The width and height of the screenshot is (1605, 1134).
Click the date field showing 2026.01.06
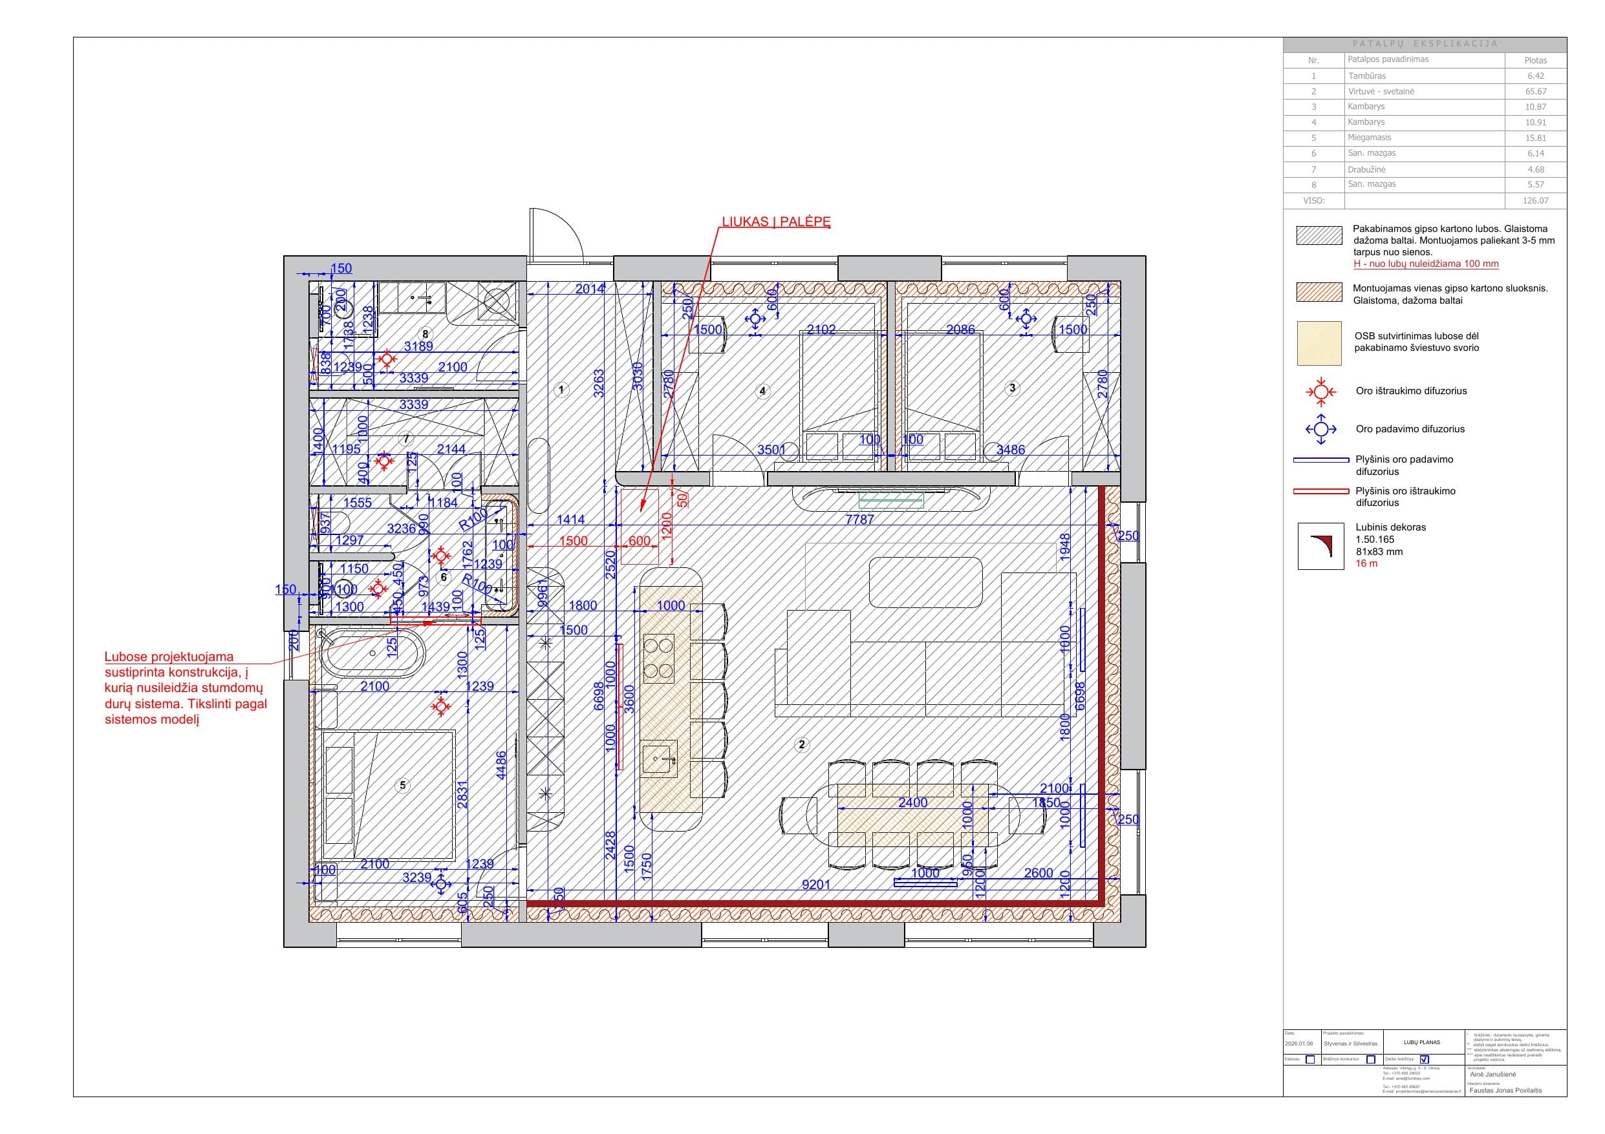point(1300,1044)
